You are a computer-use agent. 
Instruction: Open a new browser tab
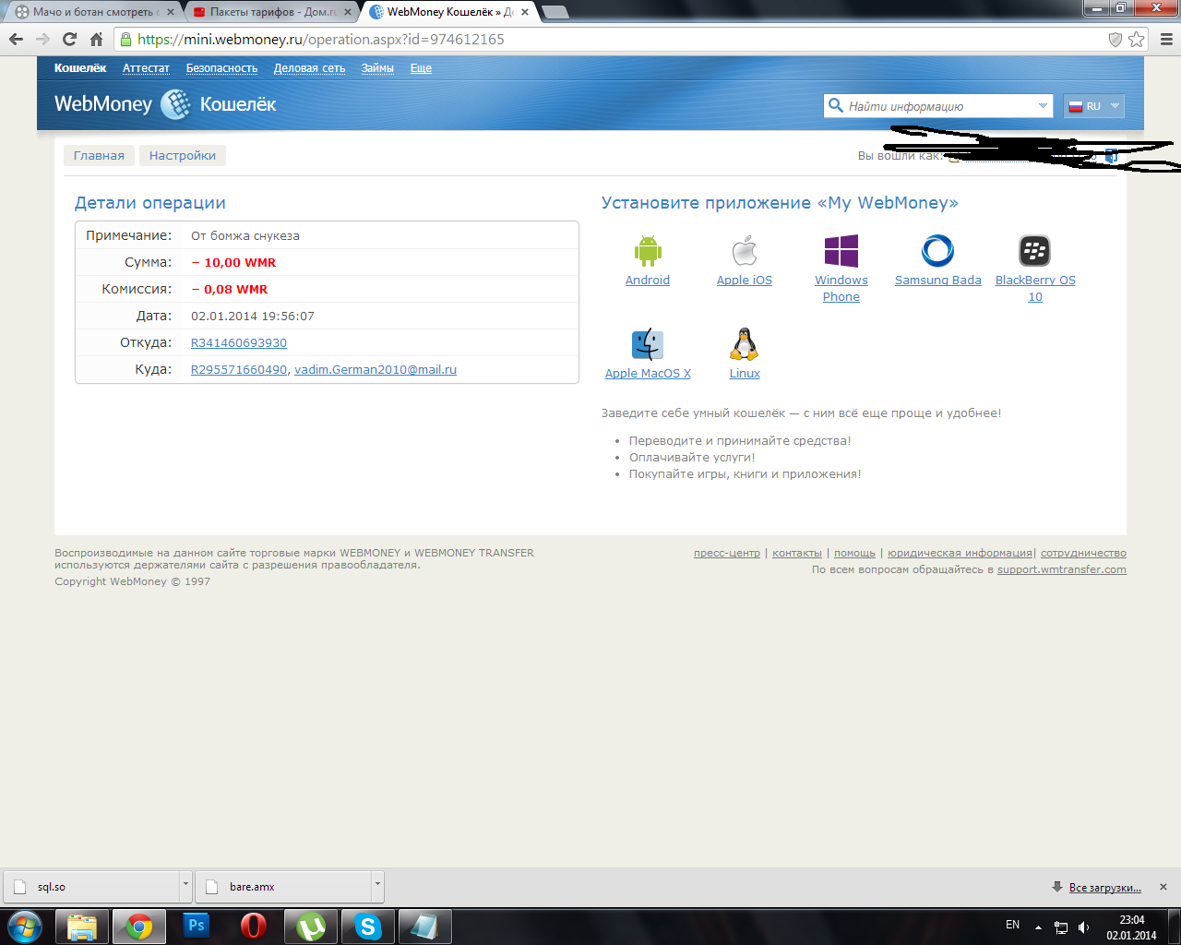click(x=555, y=12)
